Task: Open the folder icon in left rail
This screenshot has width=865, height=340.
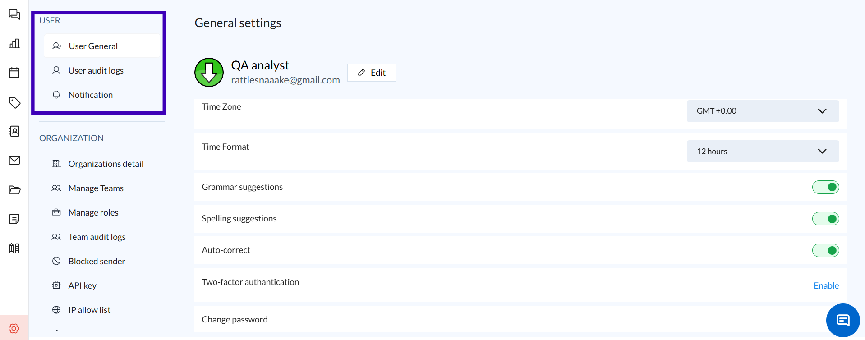Action: pos(14,190)
